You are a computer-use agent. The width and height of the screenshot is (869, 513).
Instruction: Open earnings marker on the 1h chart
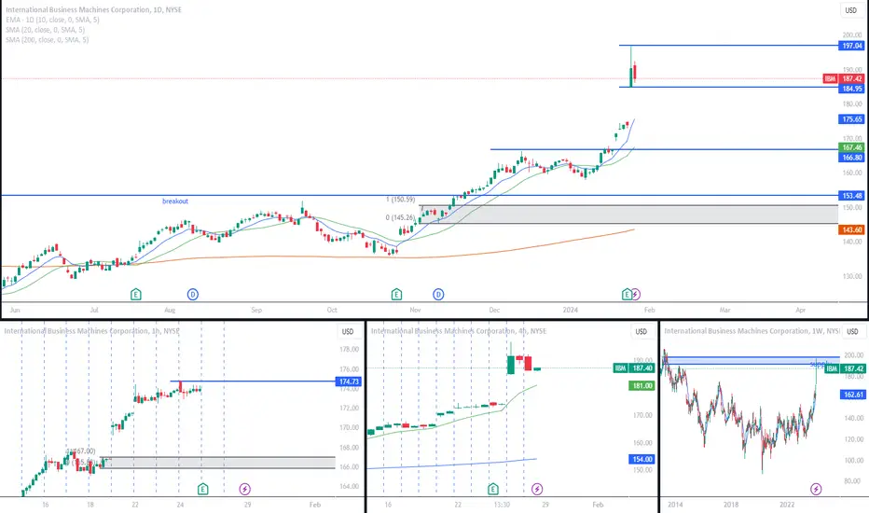203,489
